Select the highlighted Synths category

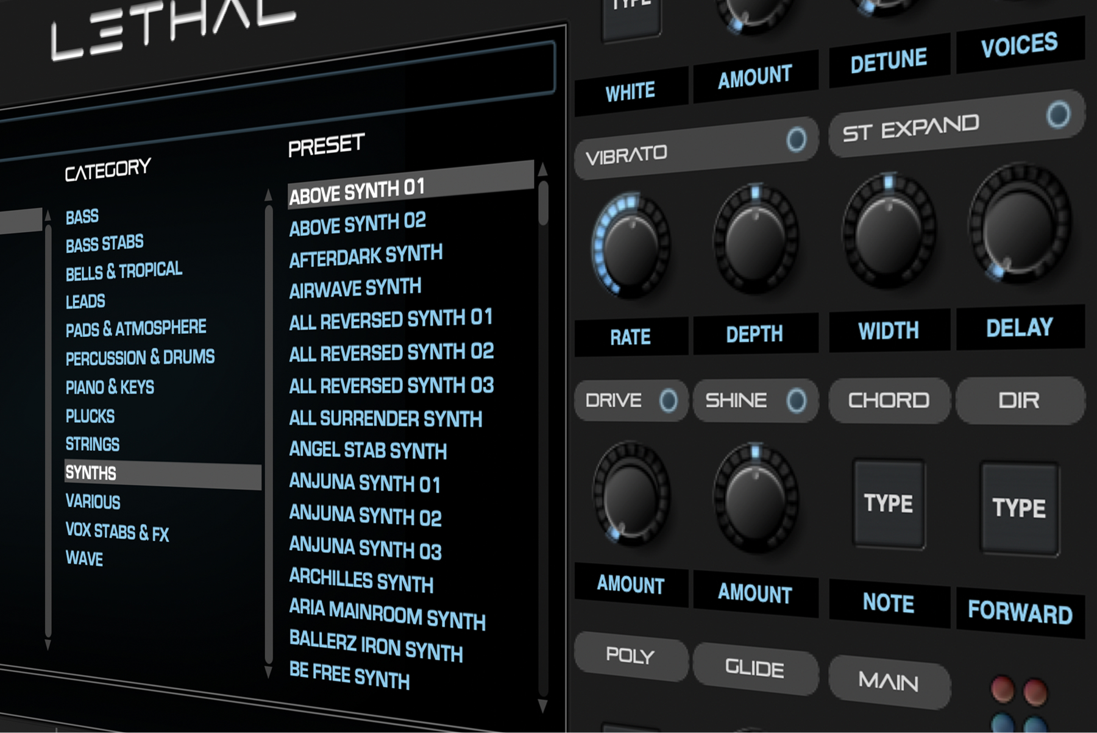point(163,475)
